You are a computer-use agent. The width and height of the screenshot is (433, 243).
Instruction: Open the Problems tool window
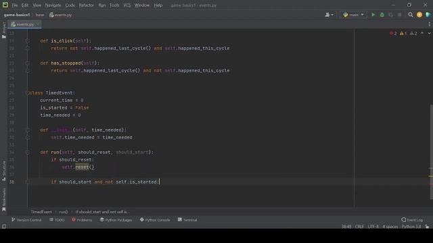coord(82,220)
